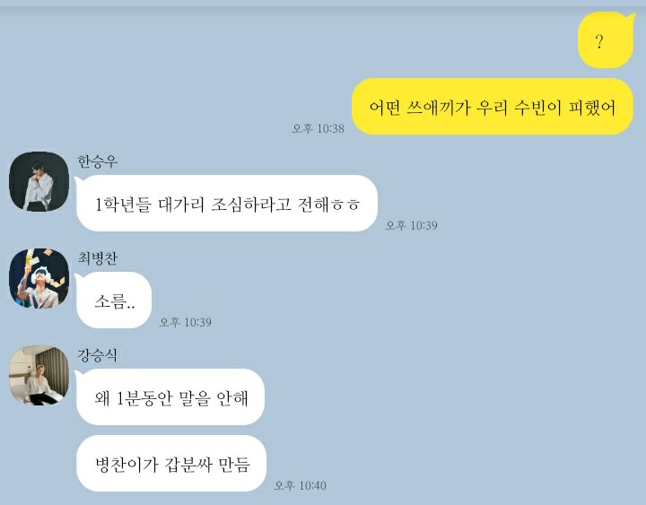Viewport: 646px width, 505px height.
Task: Select the message 왜 1분동안 말을 안해
Action: [x=170, y=397]
